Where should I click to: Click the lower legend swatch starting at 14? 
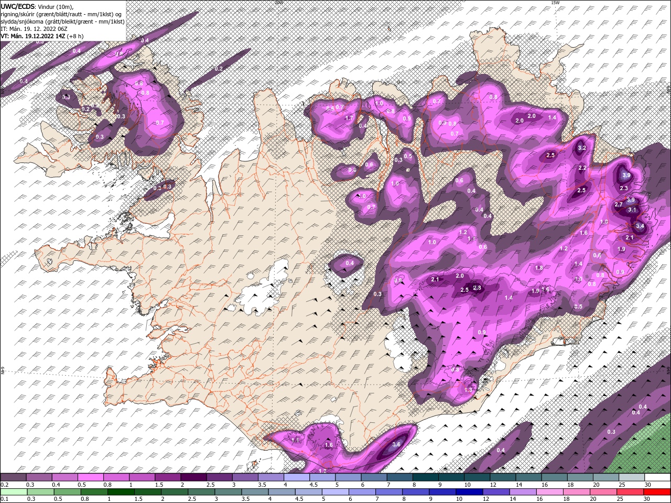coord(523,491)
